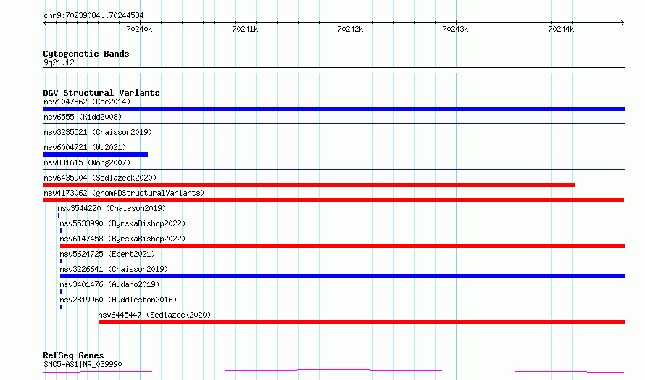Click the thin blue line under nsv831615

pos(333,169)
